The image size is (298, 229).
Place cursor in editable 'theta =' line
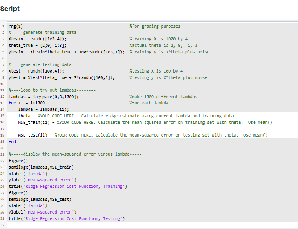[152, 116]
